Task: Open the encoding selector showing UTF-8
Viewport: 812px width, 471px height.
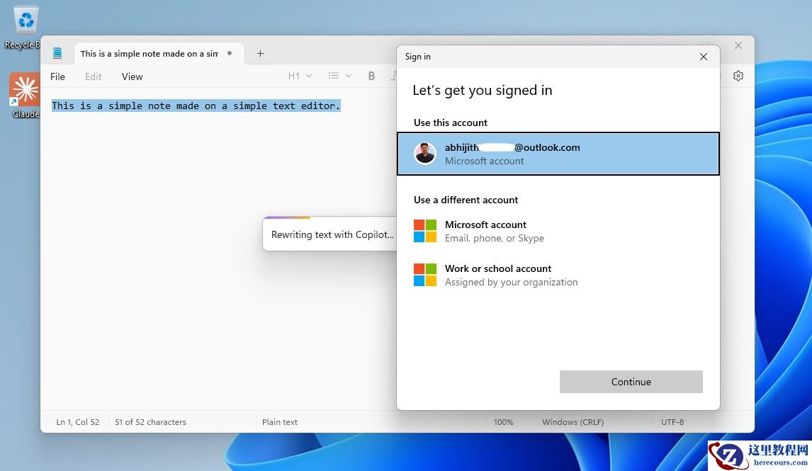Action: coord(672,421)
